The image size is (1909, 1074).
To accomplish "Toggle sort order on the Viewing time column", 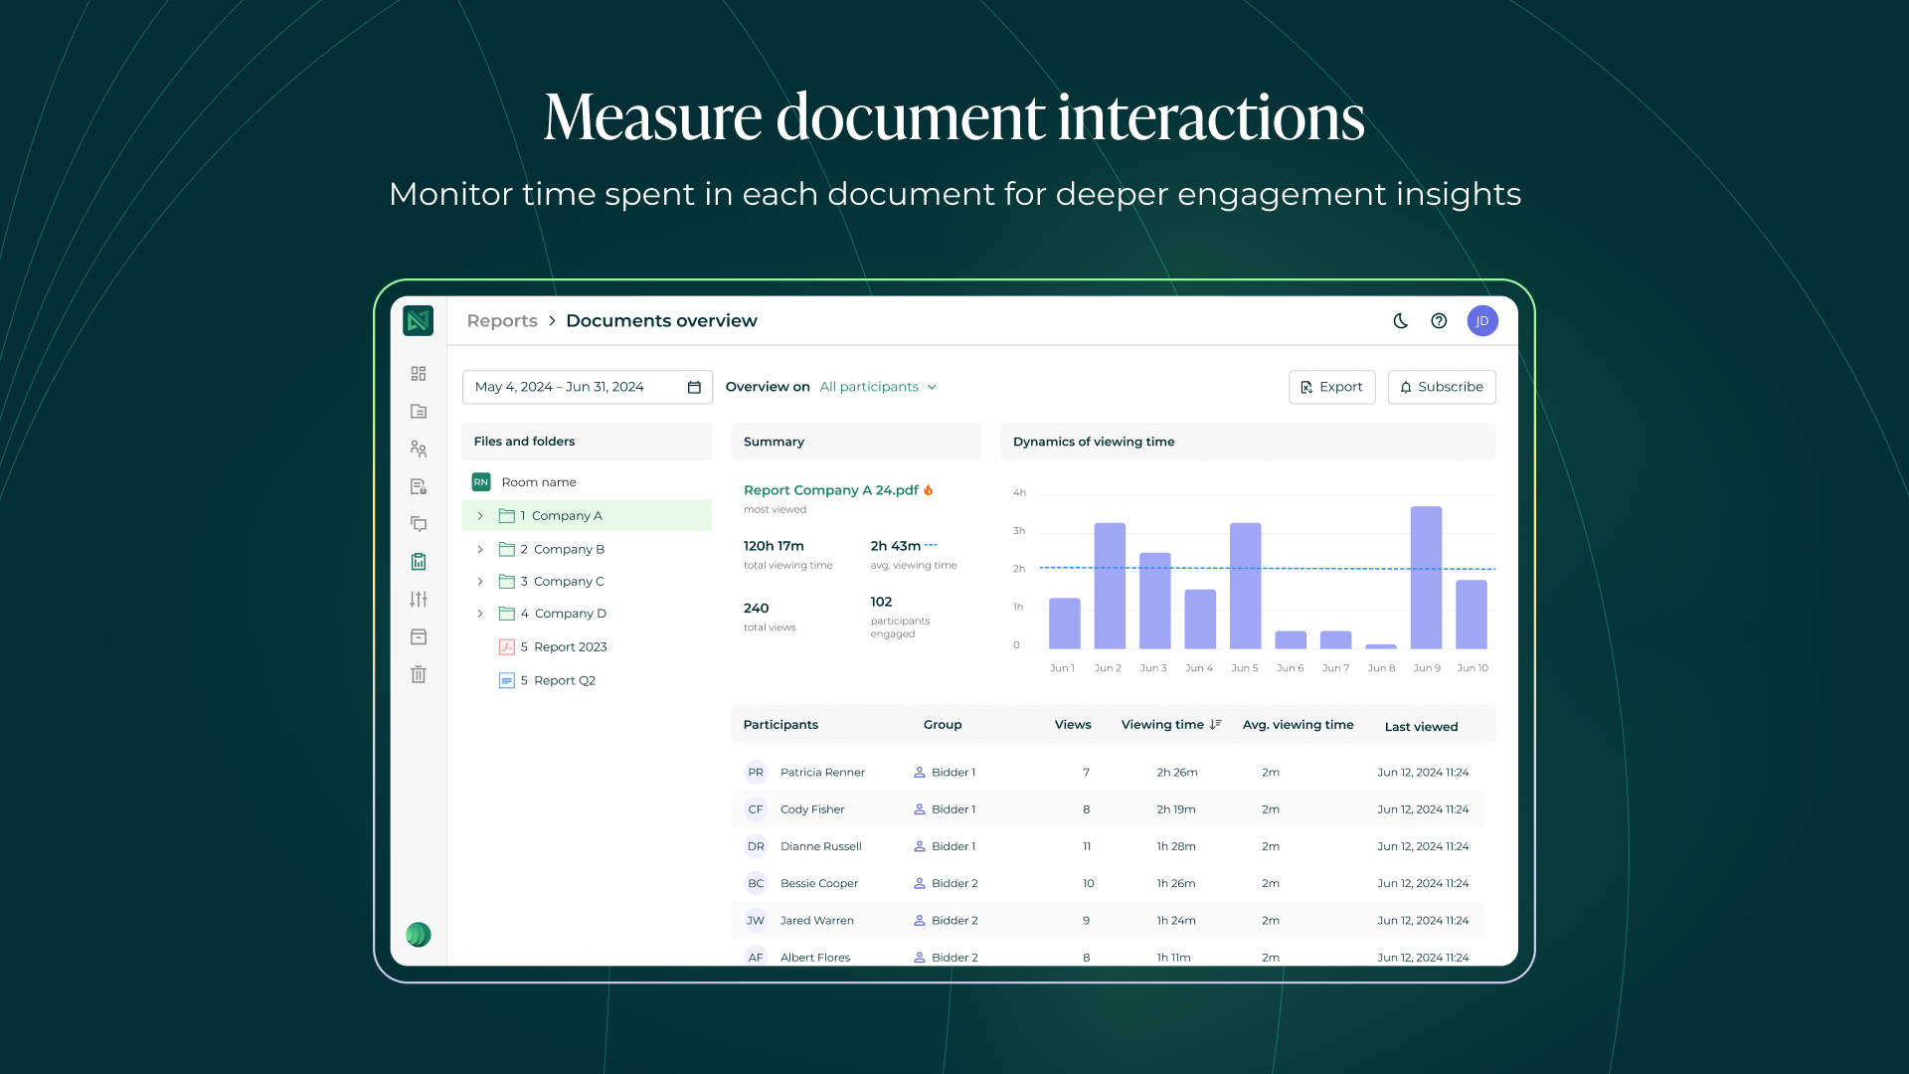I will [x=1216, y=724].
